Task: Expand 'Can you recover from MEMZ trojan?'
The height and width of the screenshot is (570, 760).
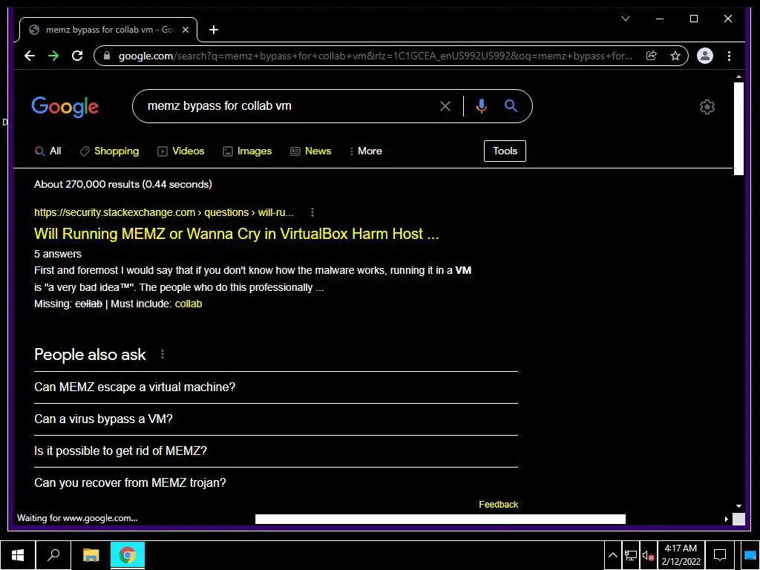Action: click(x=276, y=482)
